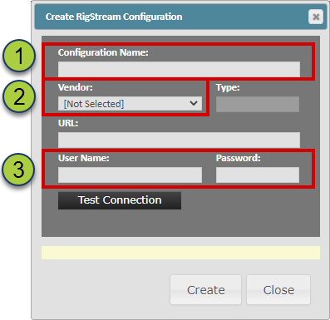Click the disabled Type field
This screenshot has height=320, width=330.
click(258, 104)
